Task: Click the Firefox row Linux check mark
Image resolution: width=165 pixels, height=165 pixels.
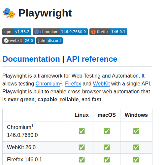Action: (x=82, y=160)
